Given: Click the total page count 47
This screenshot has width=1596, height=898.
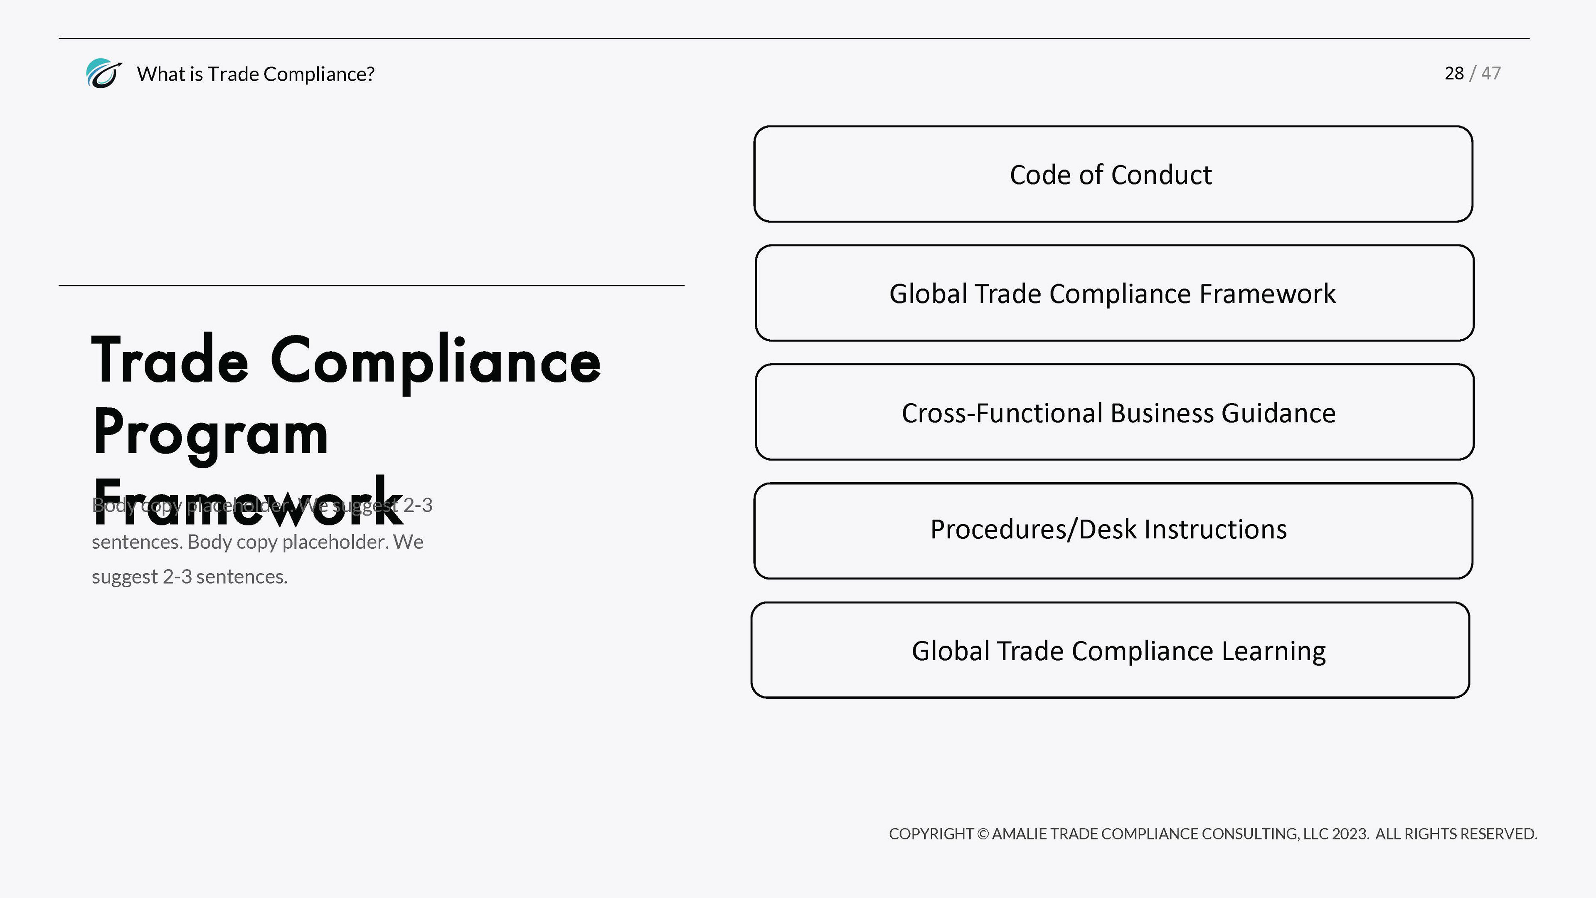Looking at the screenshot, I should [x=1491, y=73].
